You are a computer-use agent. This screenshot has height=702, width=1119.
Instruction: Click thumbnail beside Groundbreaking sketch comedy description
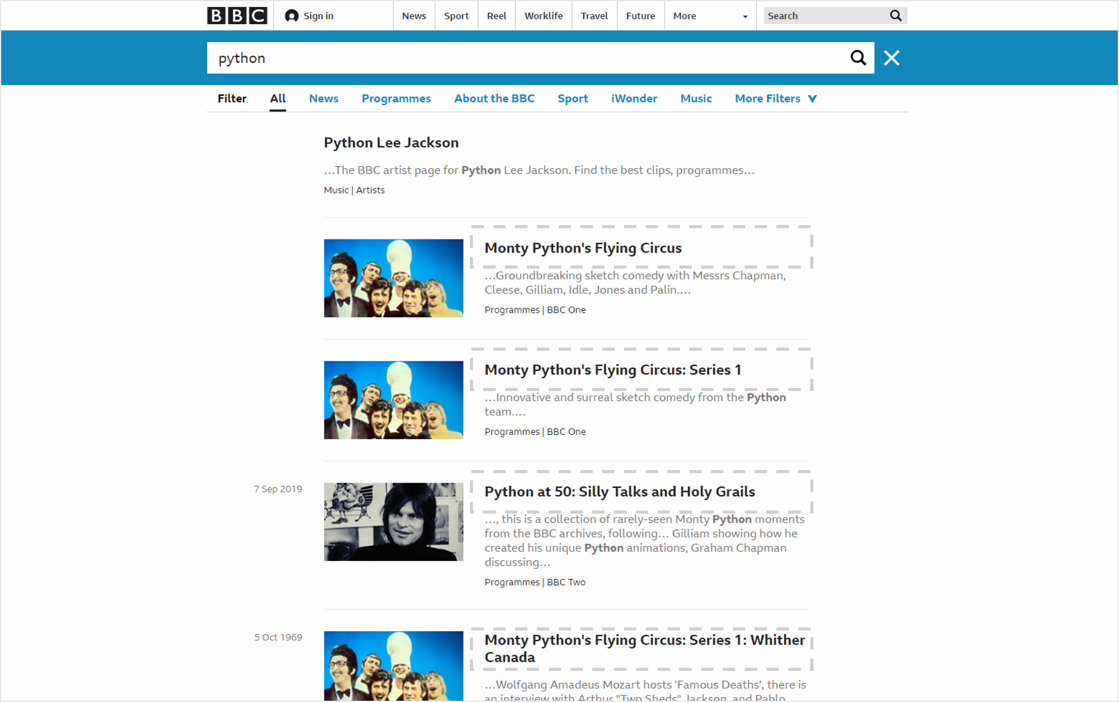393,278
